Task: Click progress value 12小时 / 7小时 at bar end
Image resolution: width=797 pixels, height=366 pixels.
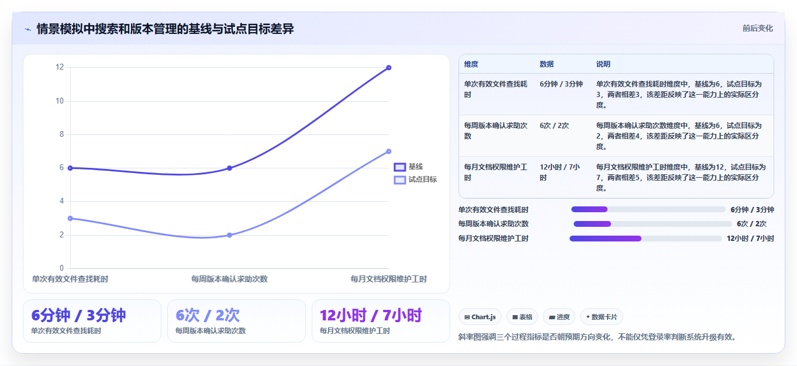Action: [751, 239]
